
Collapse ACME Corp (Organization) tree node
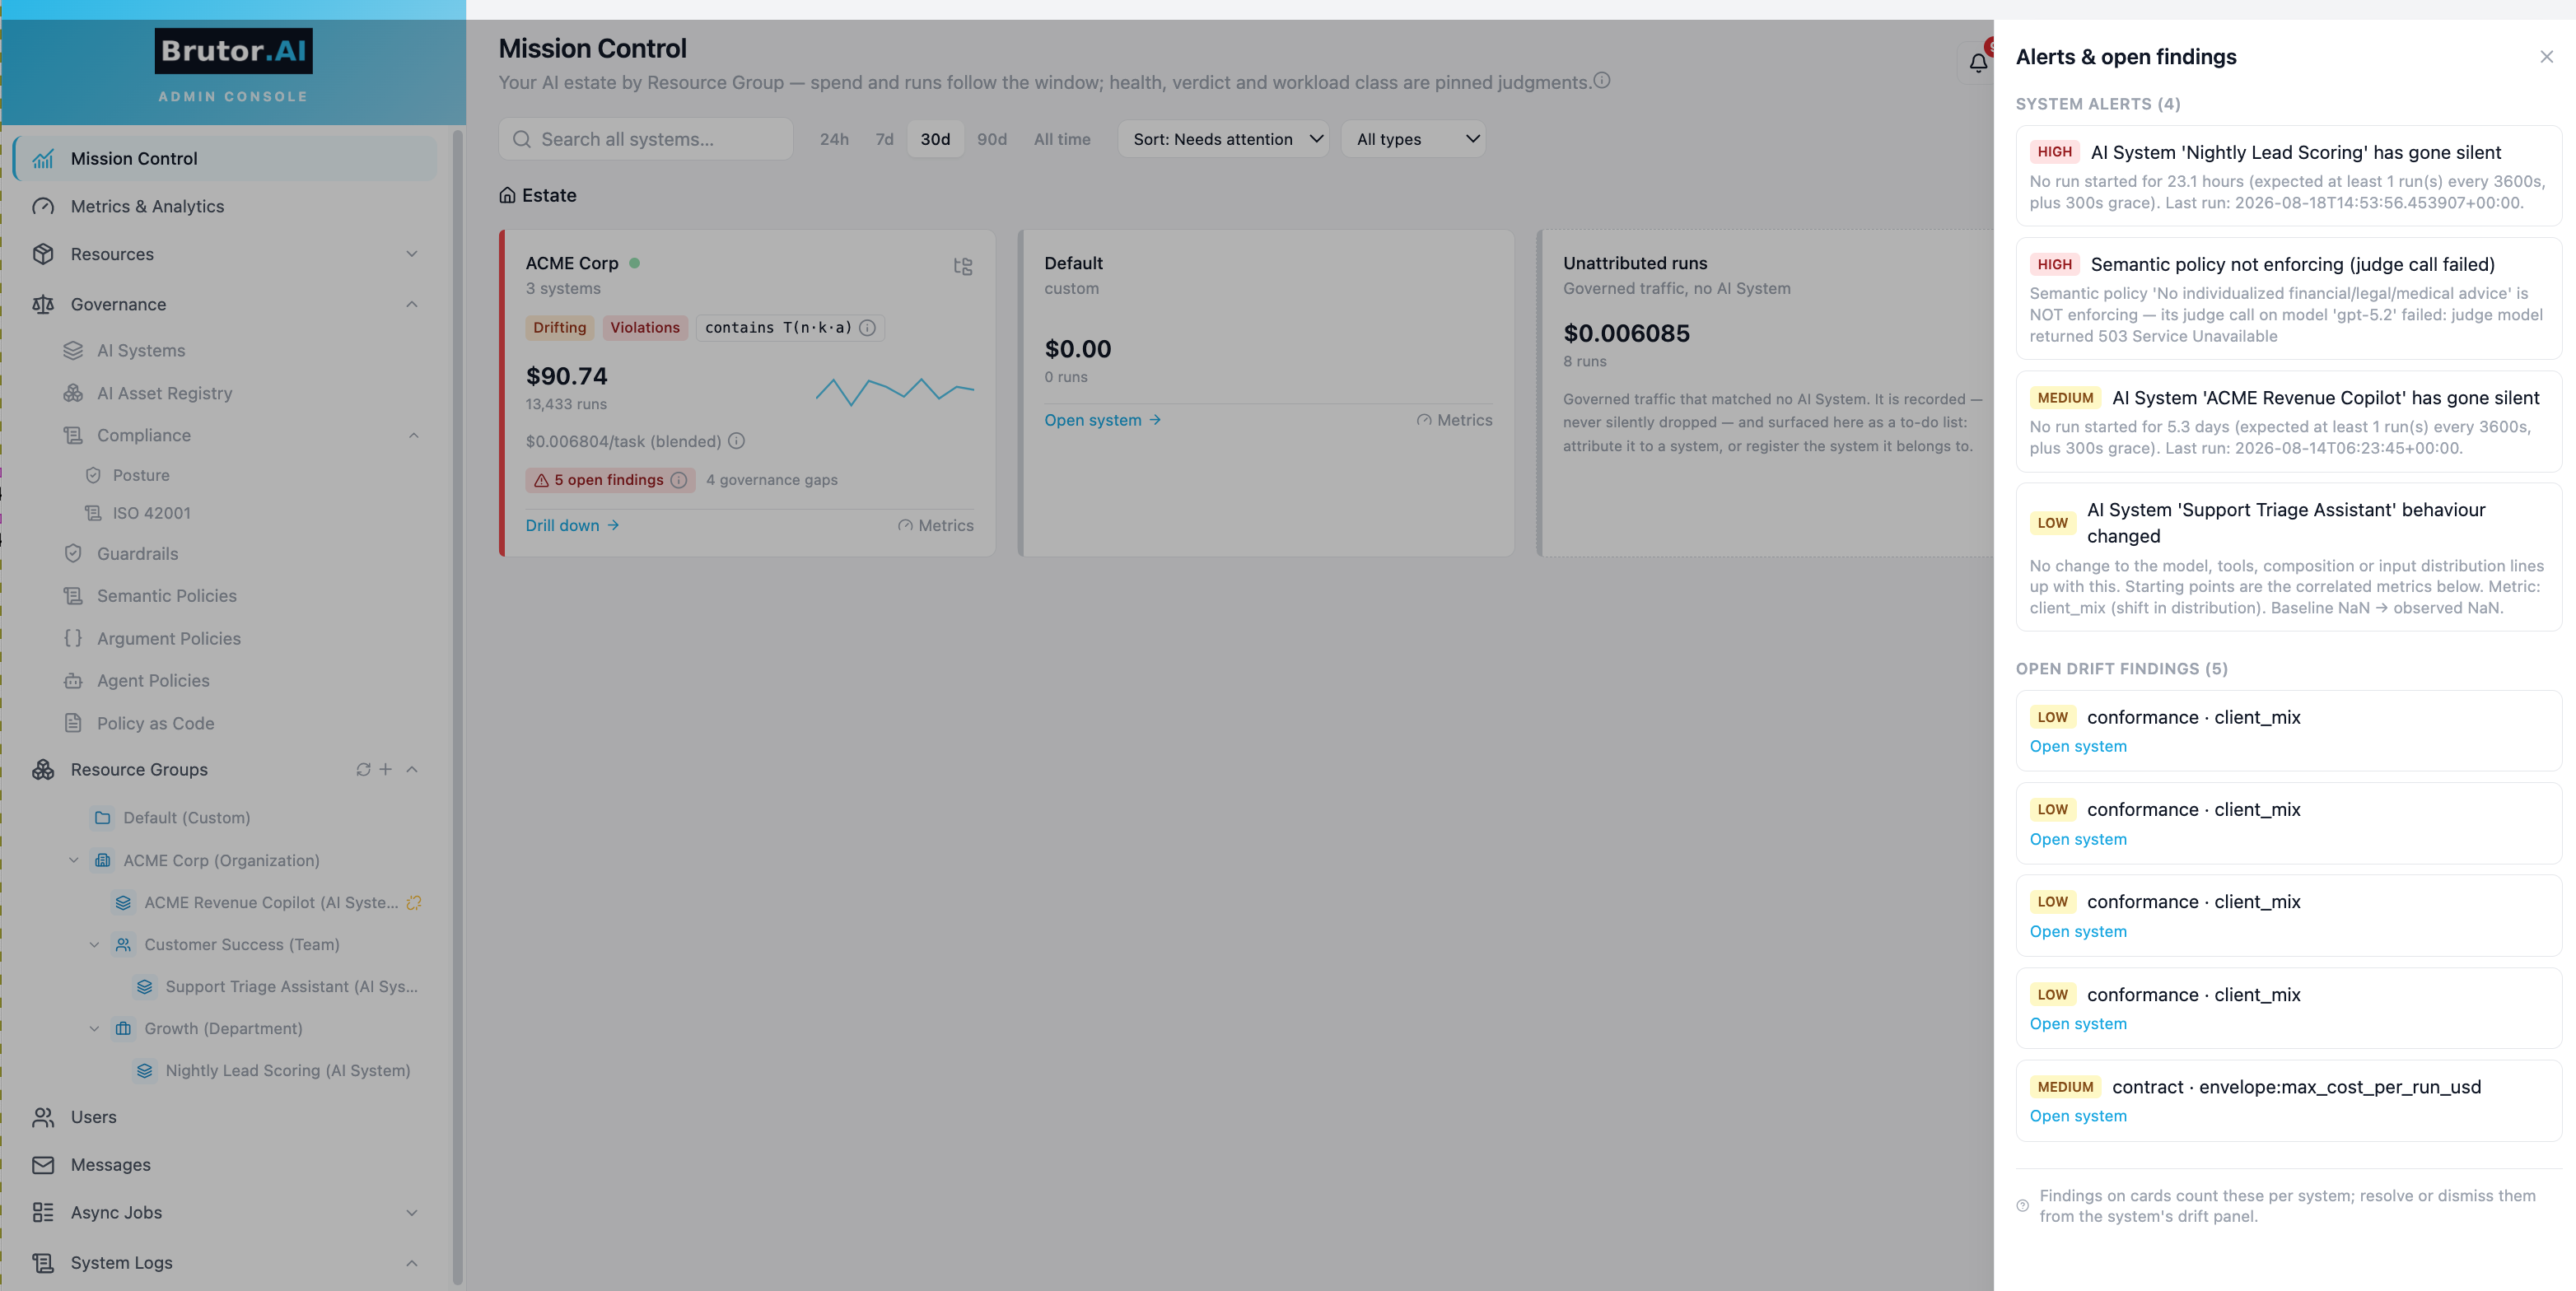pyautogui.click(x=74, y=860)
